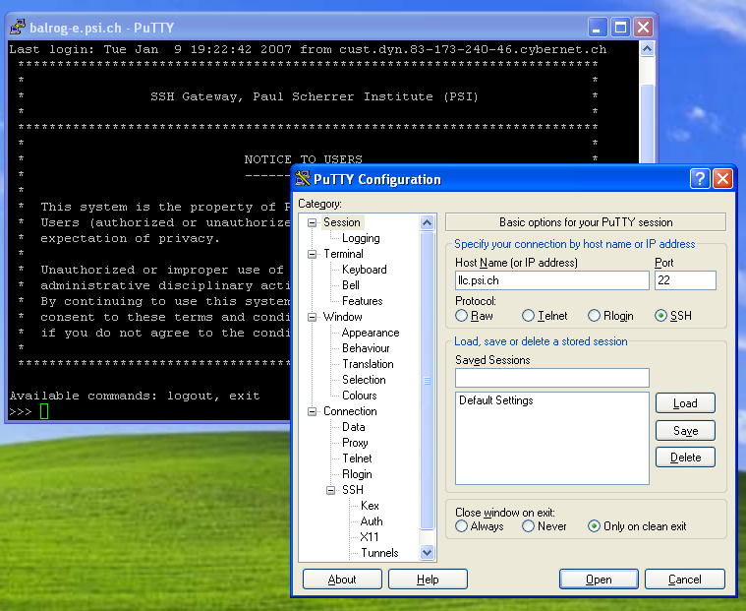The height and width of the screenshot is (611, 746).
Task: Maximize the balrog-e.psi.ch PuTTY window
Action: pyautogui.click(x=620, y=28)
